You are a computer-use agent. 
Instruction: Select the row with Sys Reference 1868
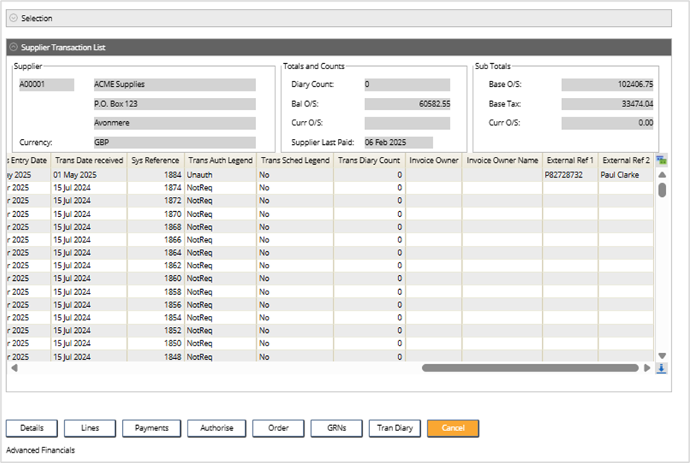pos(330,227)
